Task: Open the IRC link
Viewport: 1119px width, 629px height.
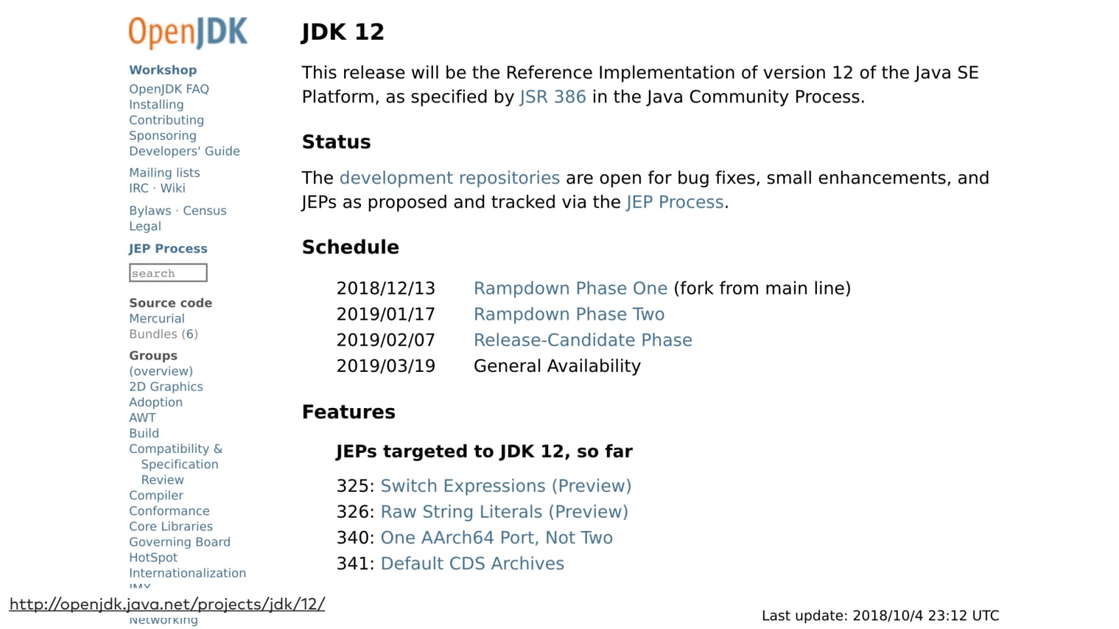Action: pos(138,188)
